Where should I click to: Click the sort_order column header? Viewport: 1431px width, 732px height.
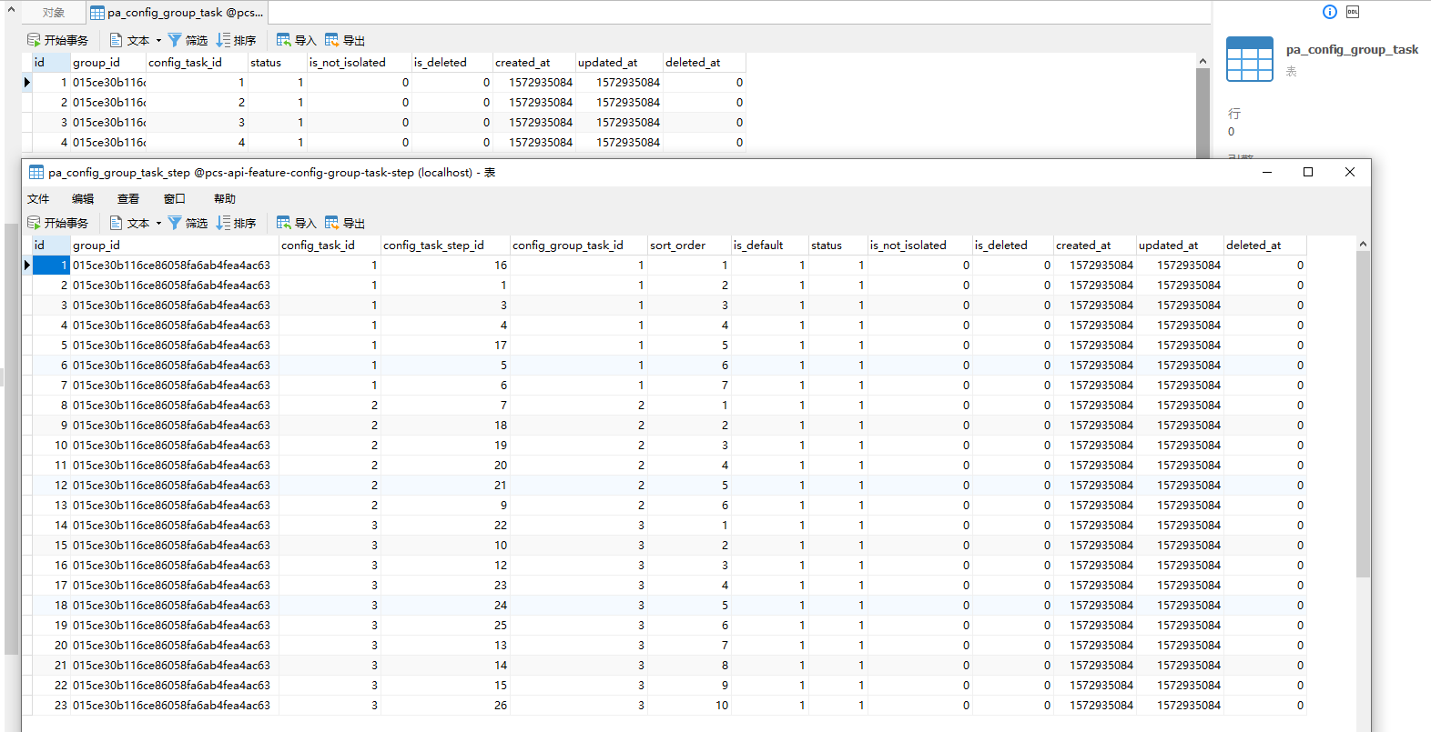click(678, 246)
